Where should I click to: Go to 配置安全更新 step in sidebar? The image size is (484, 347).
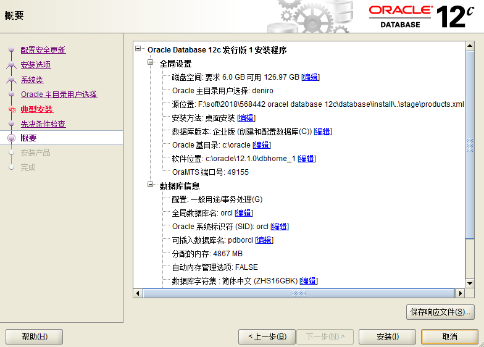tap(43, 50)
